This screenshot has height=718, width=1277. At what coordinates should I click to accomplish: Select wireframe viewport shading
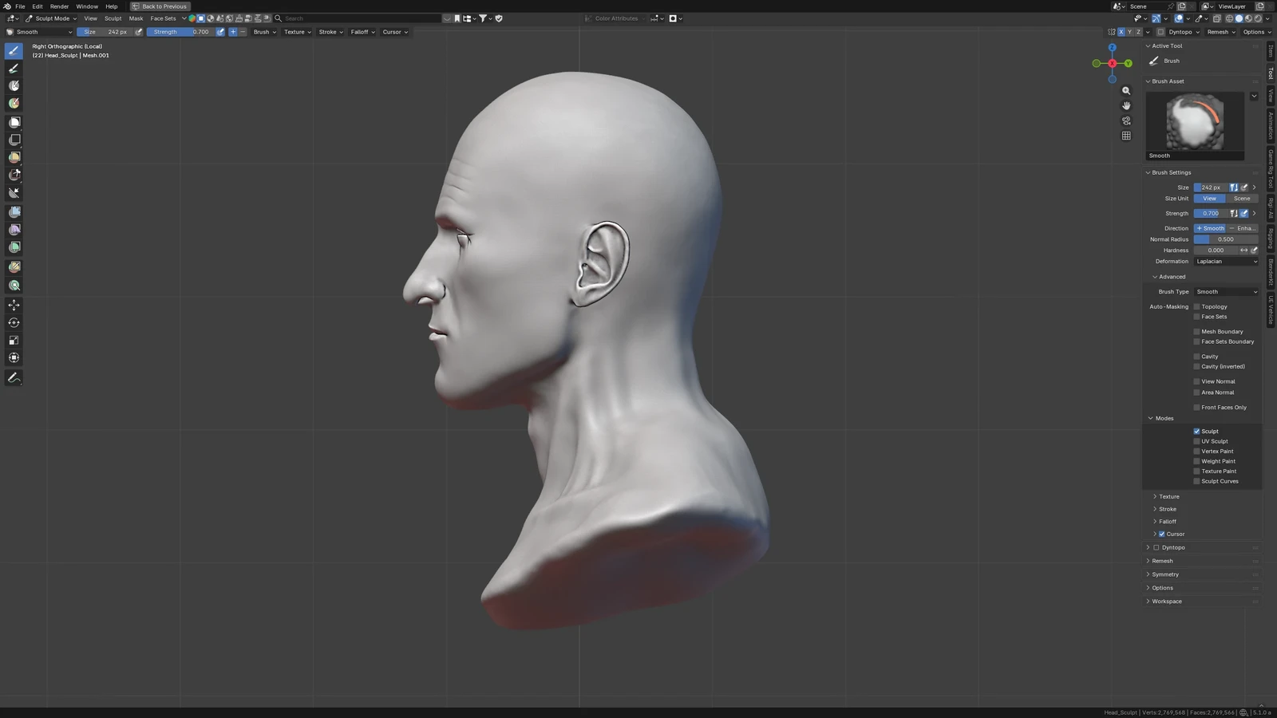[1229, 18]
